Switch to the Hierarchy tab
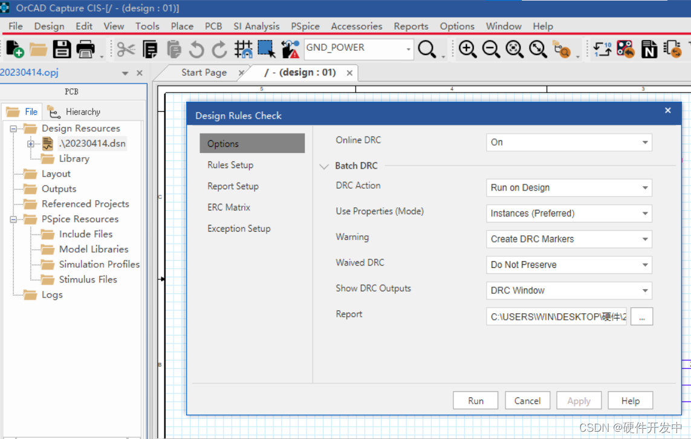 coord(75,112)
